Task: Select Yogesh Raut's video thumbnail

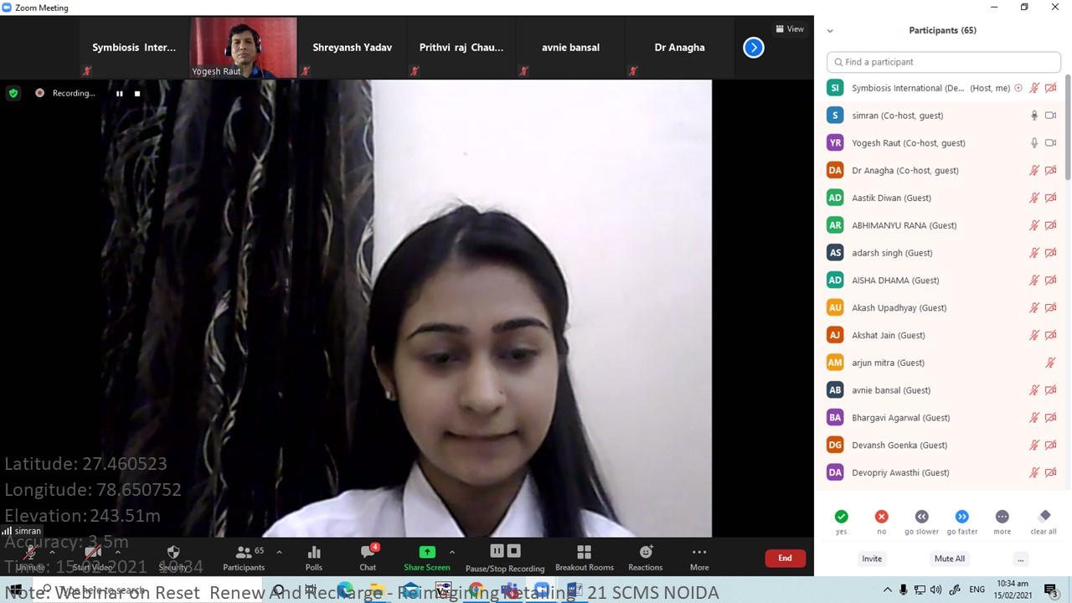Action: [244, 48]
